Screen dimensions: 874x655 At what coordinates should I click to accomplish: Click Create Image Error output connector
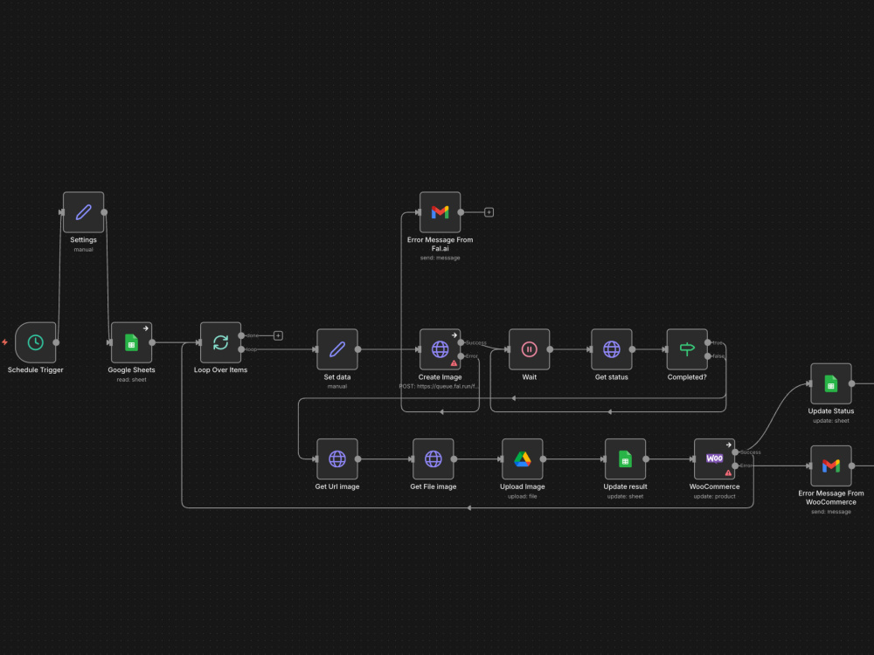[461, 356]
